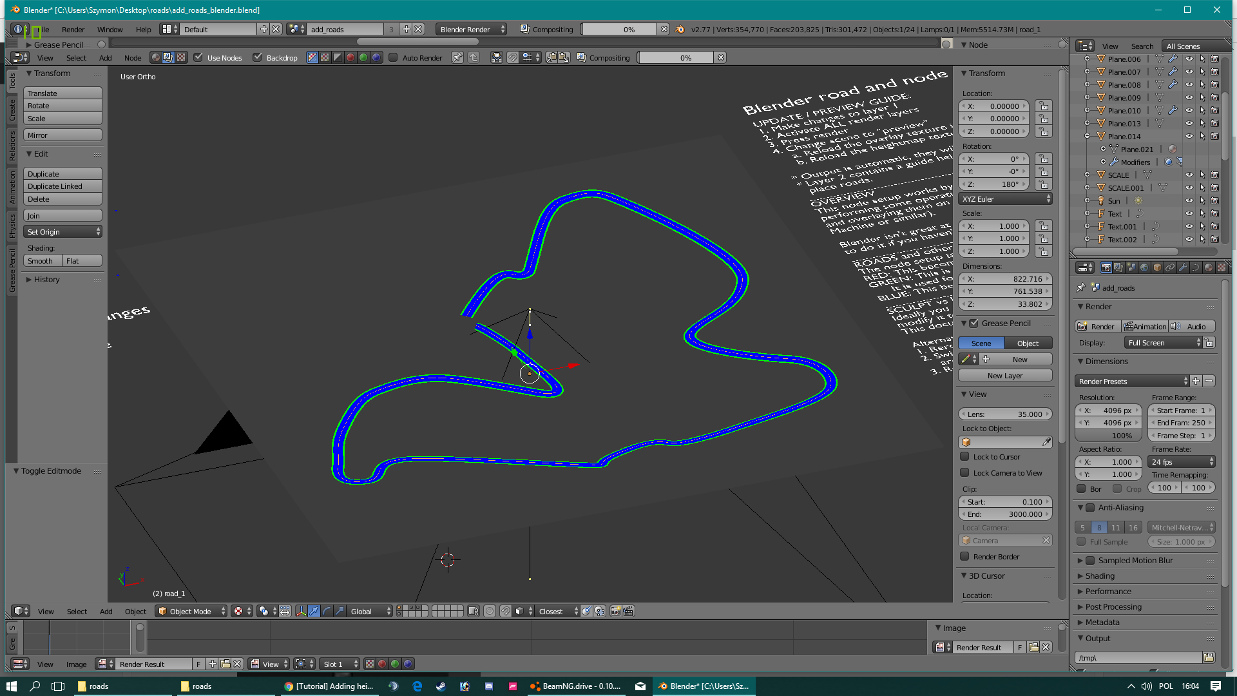Viewport: 1237px width, 696px height.
Task: Click blue channel icon in image editor
Action: tap(408, 664)
